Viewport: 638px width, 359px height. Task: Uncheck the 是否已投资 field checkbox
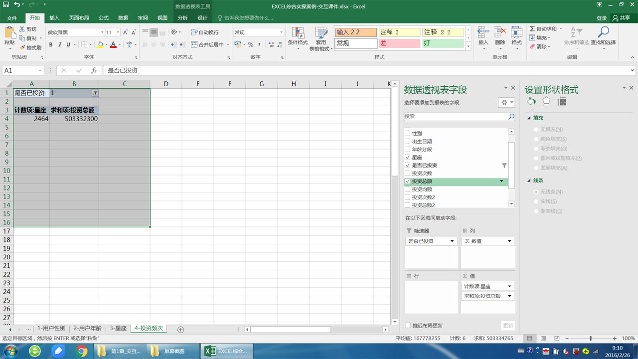coord(408,166)
